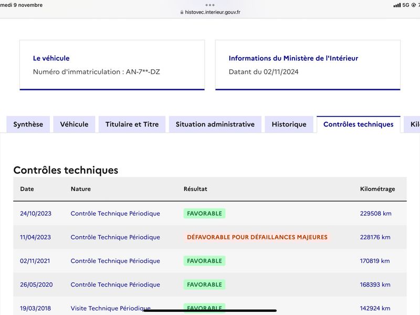Select the date 02/11/2021
420x315 pixels.
tap(35, 261)
